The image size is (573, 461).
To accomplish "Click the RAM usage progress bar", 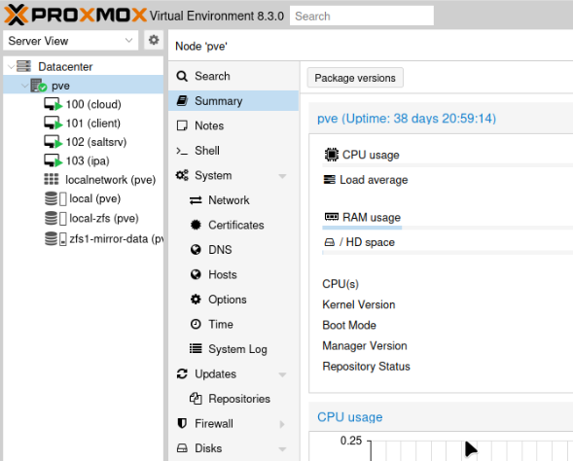I will [448, 228].
